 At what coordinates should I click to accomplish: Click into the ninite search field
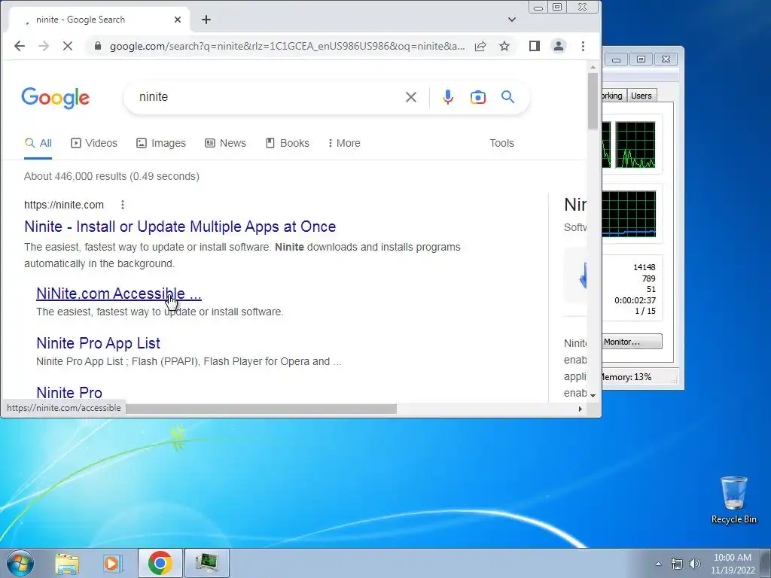[266, 97]
